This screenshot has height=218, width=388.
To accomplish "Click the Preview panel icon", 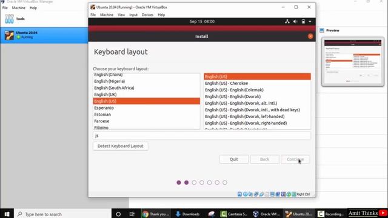I will click(x=322, y=30).
